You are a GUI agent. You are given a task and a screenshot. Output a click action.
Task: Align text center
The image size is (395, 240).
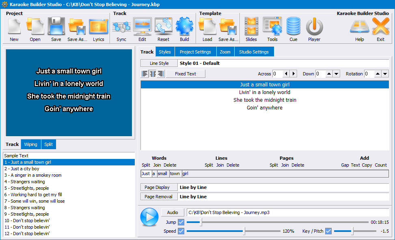pyautogui.click(x=153, y=74)
